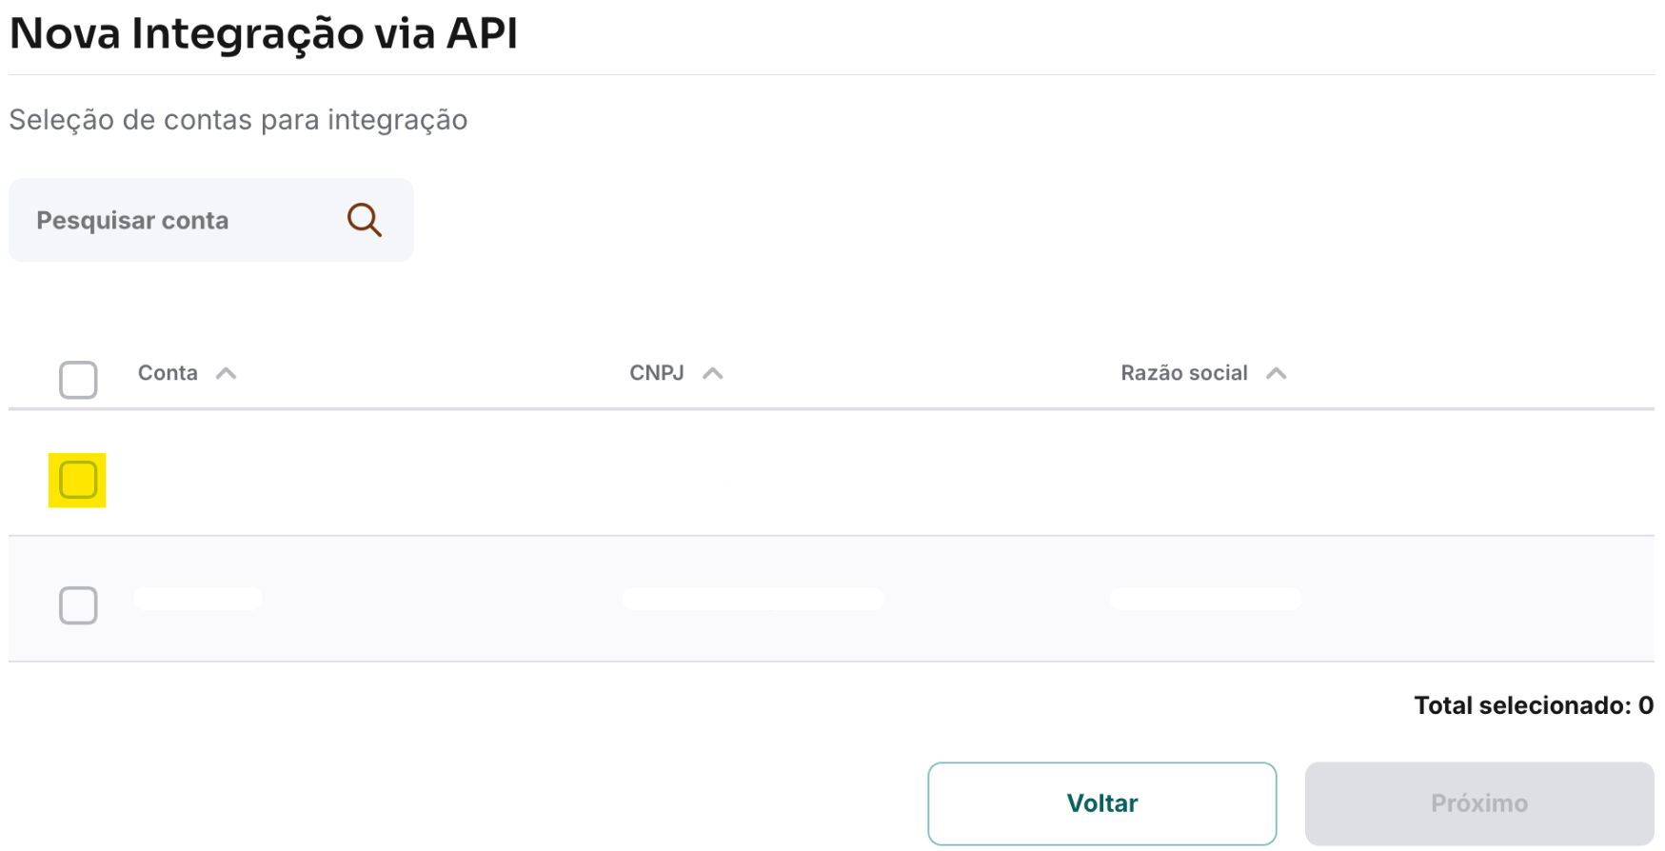Check the yellow highlighted first row checkbox
Screen dimensions: 1665x851
point(78,480)
